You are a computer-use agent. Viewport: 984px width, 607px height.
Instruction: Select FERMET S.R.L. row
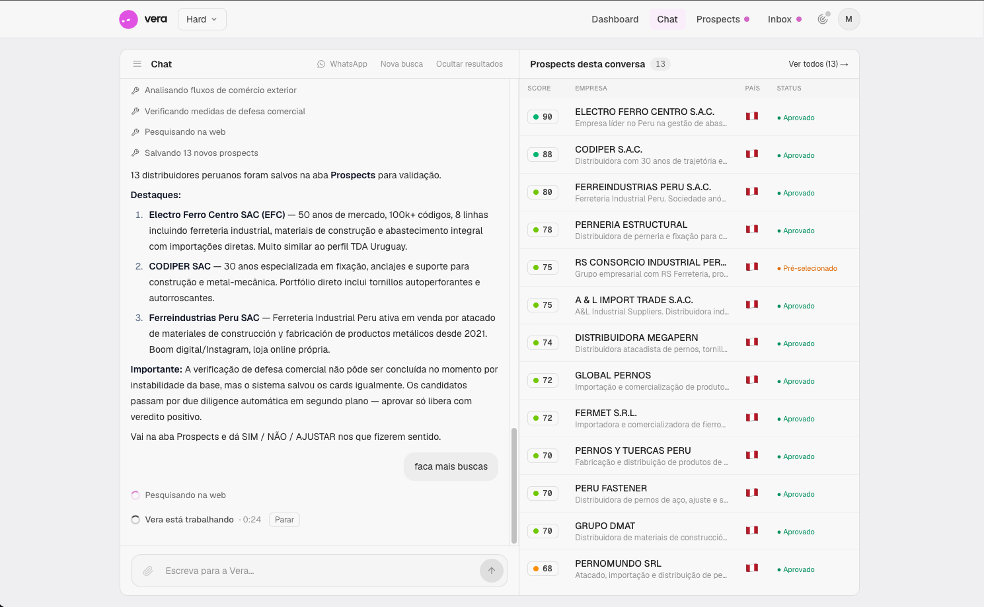click(689, 418)
